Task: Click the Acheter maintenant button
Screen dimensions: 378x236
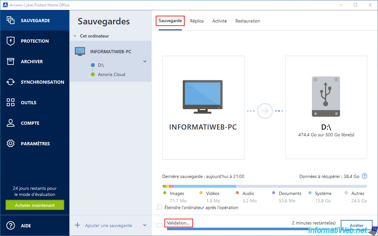Action: (x=35, y=205)
